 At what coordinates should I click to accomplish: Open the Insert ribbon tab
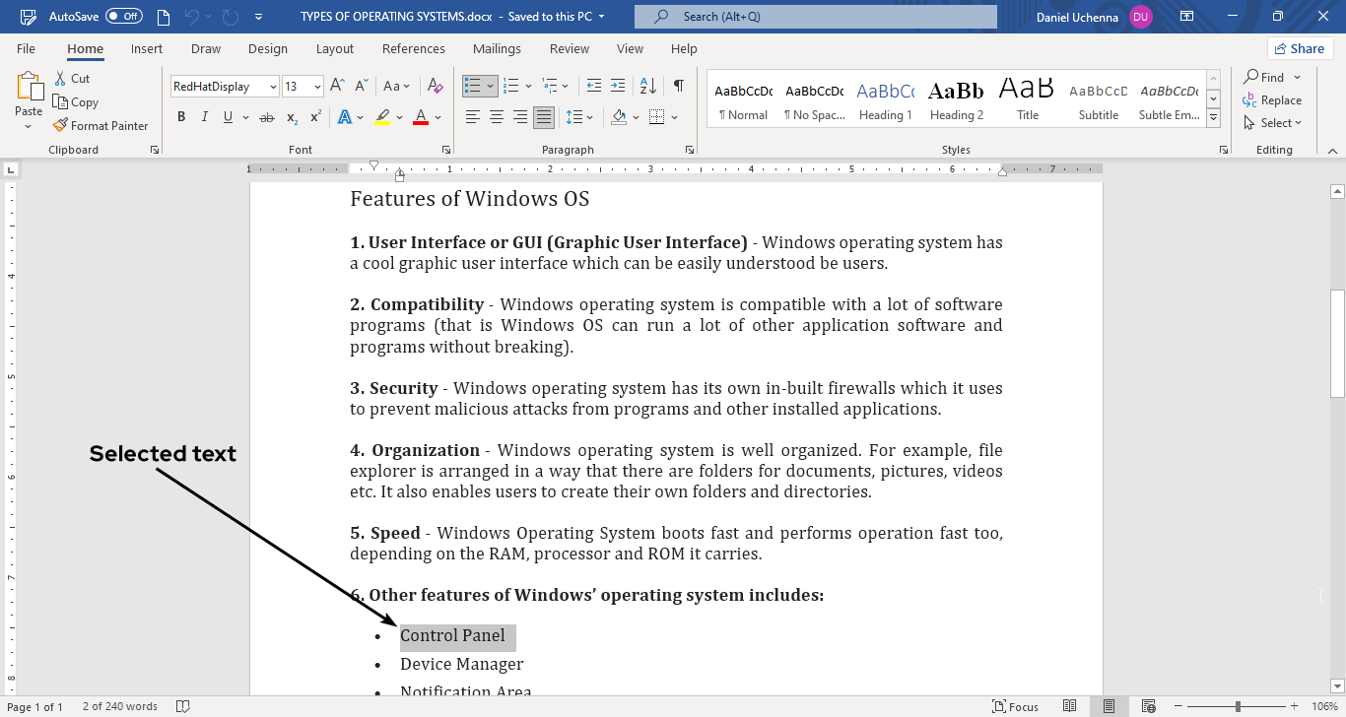(x=147, y=49)
